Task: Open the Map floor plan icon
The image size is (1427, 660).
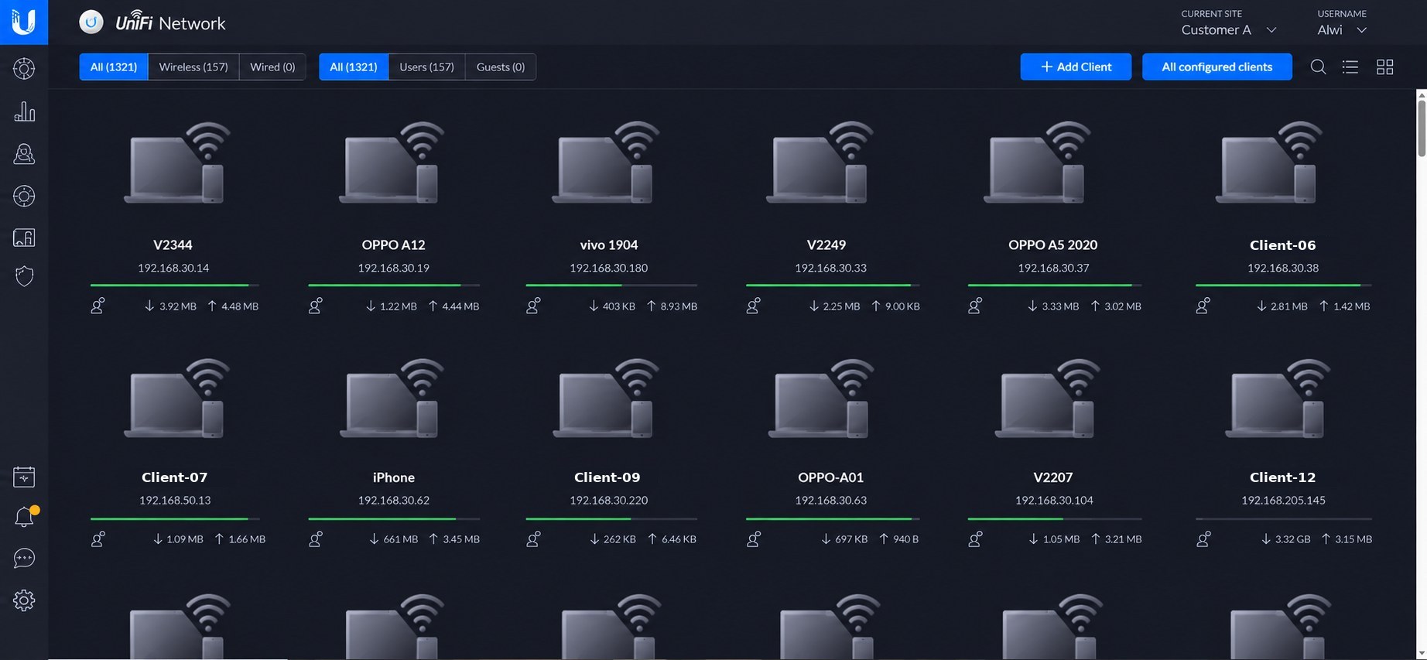Action: click(x=24, y=238)
